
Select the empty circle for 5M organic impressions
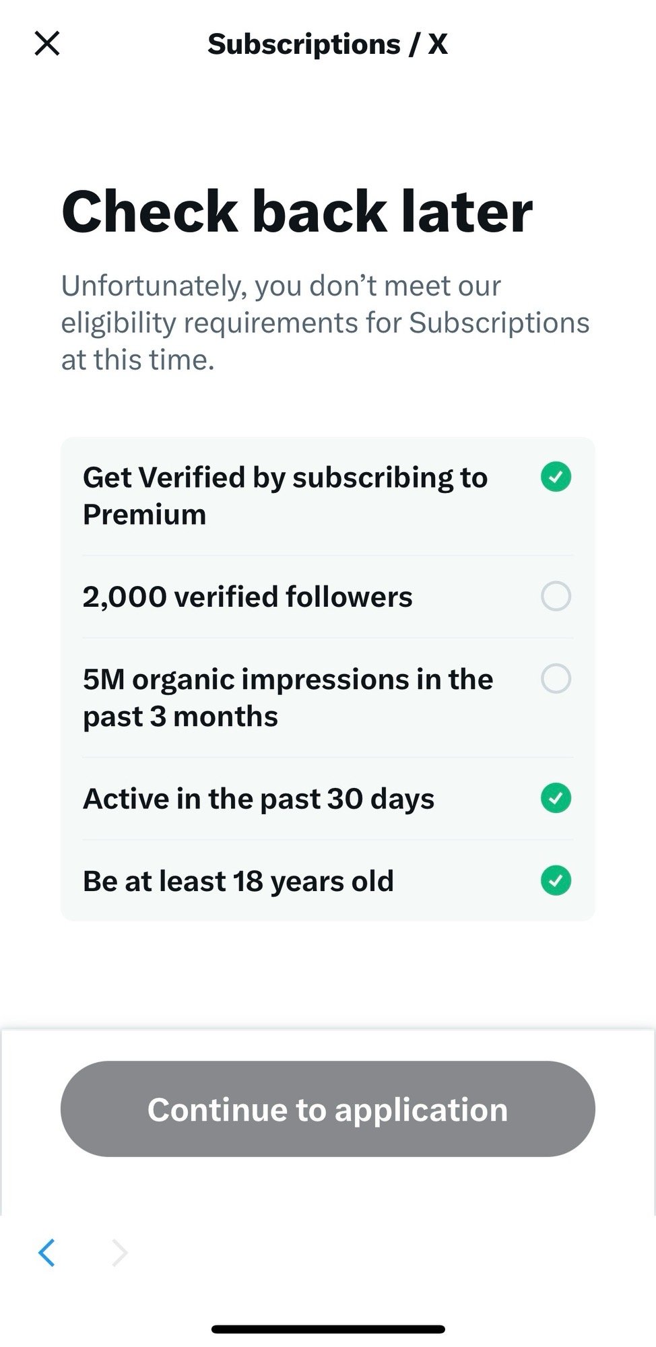point(556,678)
